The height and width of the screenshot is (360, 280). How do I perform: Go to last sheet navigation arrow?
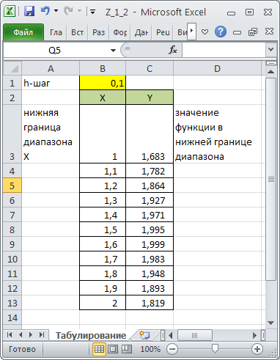pos(42,334)
